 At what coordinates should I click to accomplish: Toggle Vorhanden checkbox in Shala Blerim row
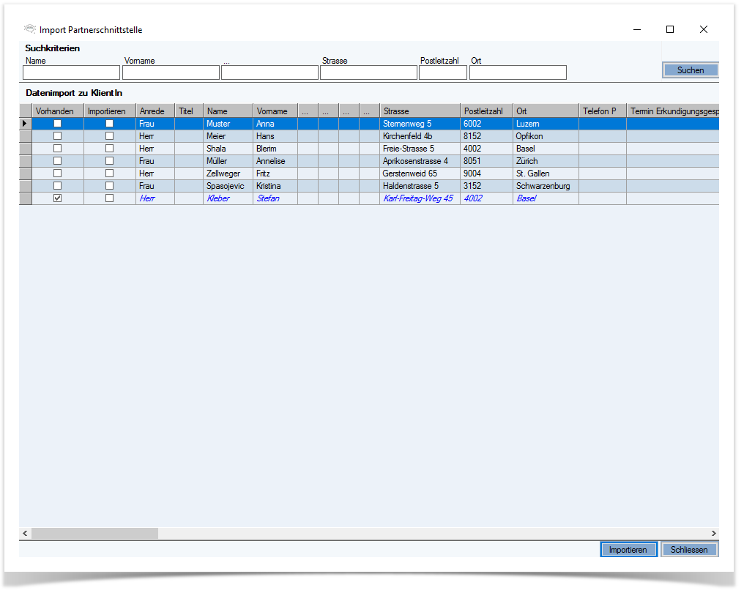click(57, 149)
